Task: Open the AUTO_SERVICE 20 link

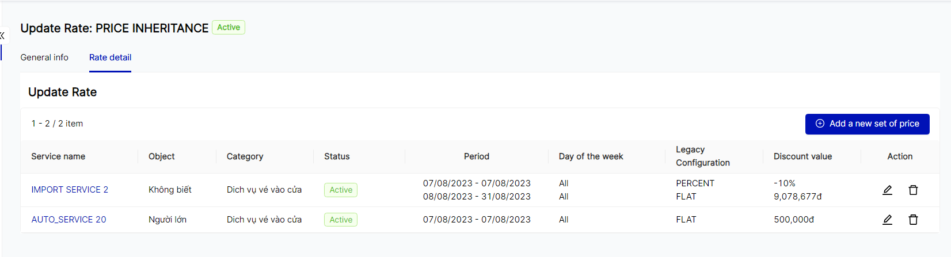Action: (69, 220)
